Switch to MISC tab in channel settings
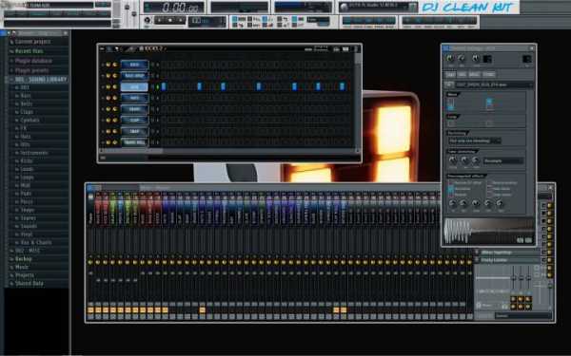 (475, 74)
